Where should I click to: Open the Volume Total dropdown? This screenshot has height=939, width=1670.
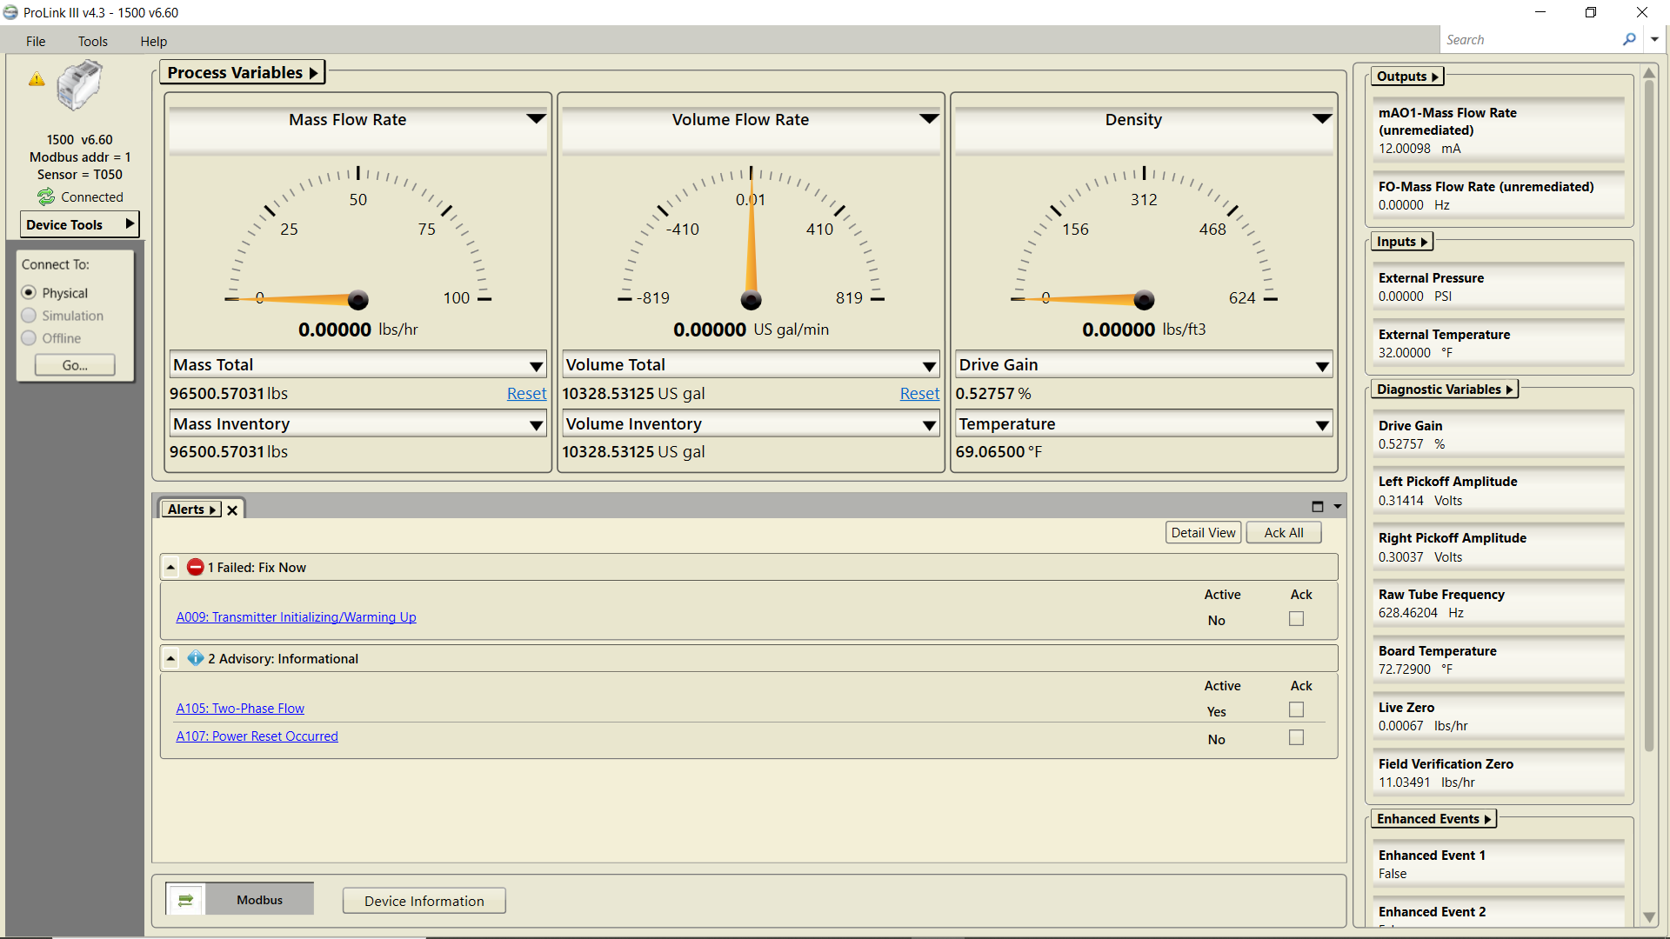tap(930, 364)
